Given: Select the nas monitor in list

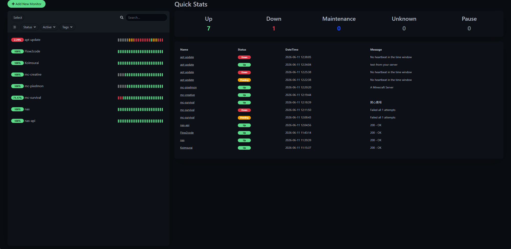Looking at the screenshot, I should tap(88, 109).
